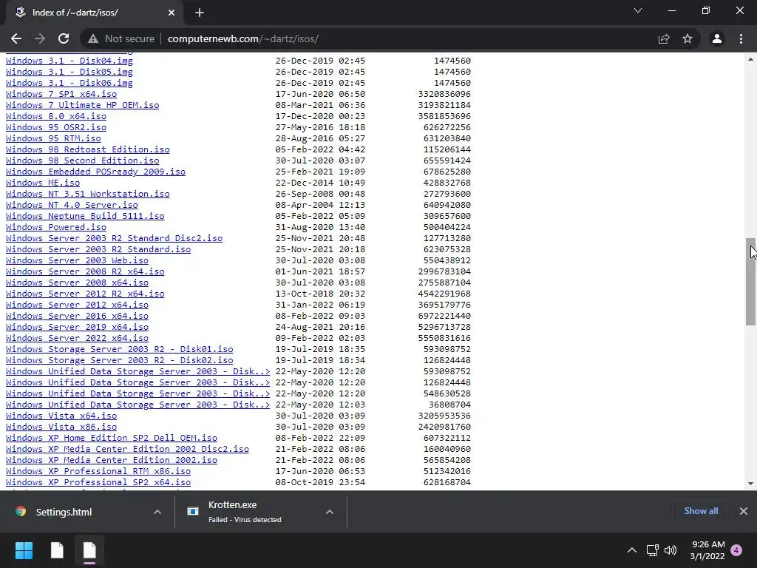This screenshot has width=757, height=568.
Task: Click the vertical scrollbar thumb
Action: [750, 282]
